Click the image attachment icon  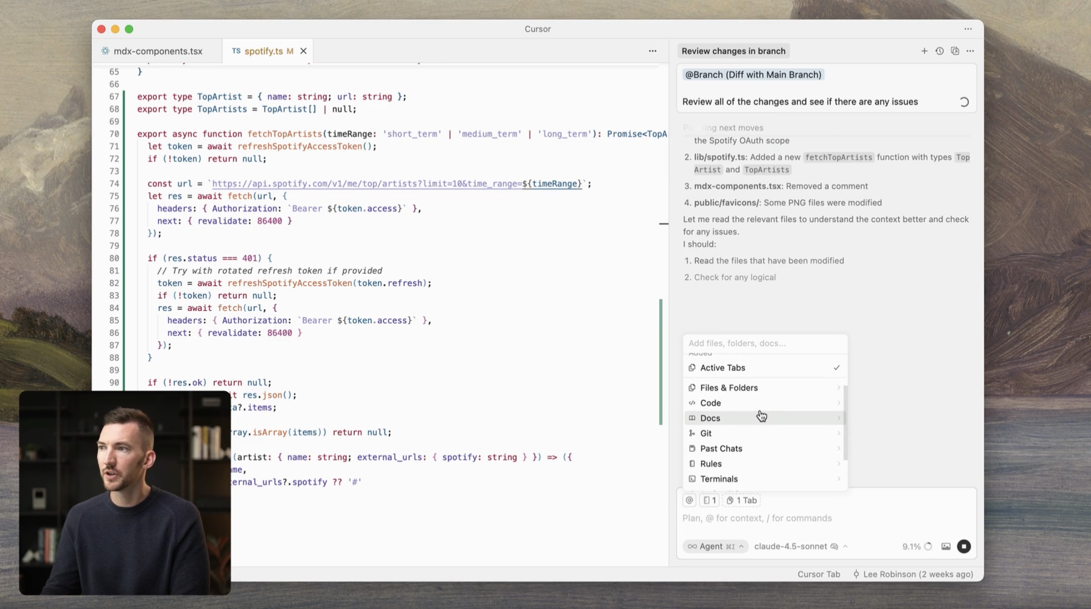point(946,546)
